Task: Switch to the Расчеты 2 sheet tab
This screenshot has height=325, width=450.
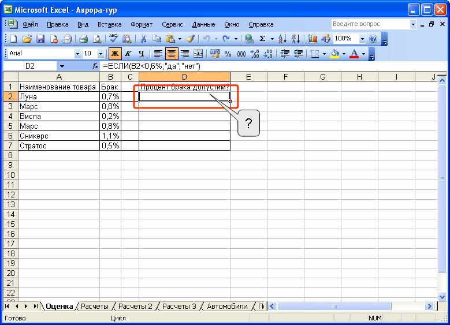Action: [x=135, y=307]
